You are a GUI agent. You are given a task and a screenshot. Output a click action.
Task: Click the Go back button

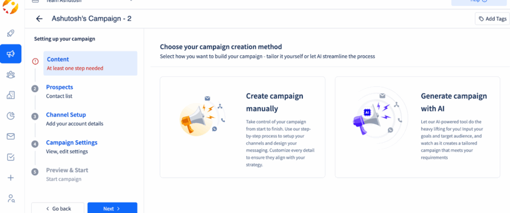pyautogui.click(x=58, y=208)
